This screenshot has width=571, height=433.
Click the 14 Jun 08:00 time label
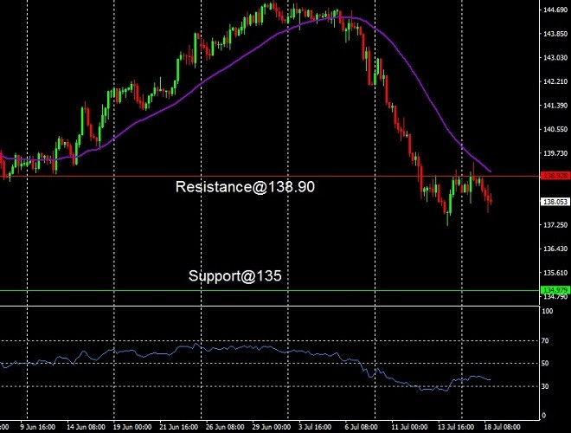tap(86, 427)
